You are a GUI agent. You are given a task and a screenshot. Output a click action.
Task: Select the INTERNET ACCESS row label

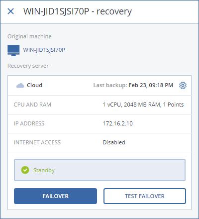(37, 142)
